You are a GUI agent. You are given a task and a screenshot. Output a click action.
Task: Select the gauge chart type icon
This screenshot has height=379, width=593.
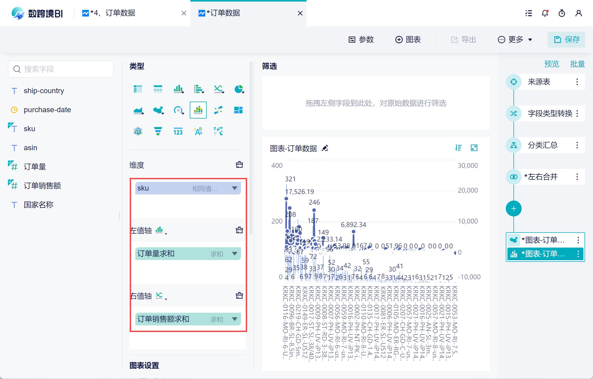pyautogui.click(x=178, y=110)
